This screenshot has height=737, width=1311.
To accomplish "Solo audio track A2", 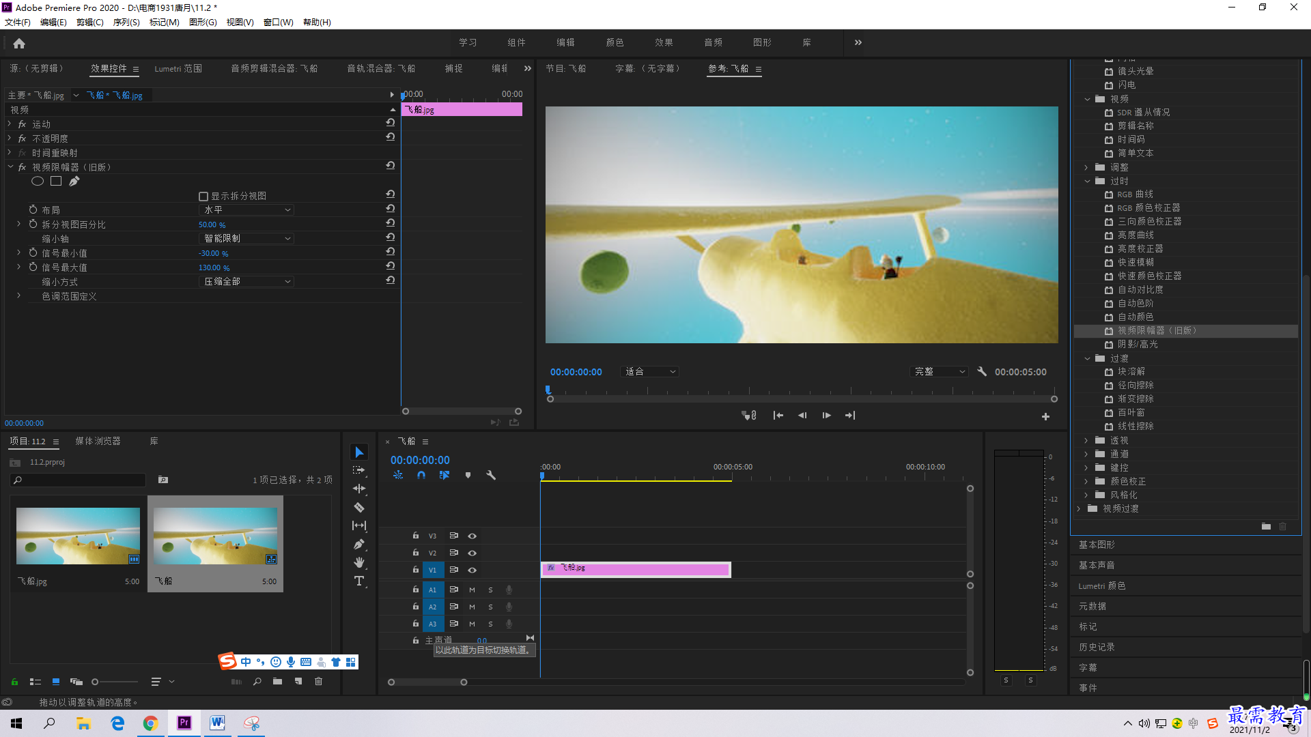I will point(490,607).
